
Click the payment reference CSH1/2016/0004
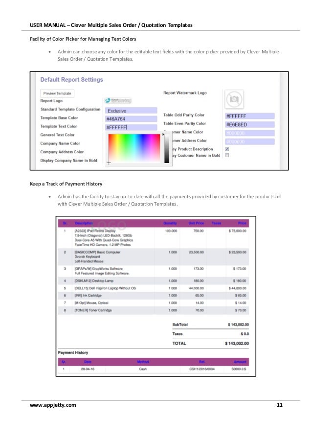tap(202, 369)
